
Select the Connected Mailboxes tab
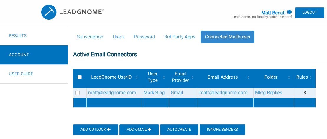228,37
